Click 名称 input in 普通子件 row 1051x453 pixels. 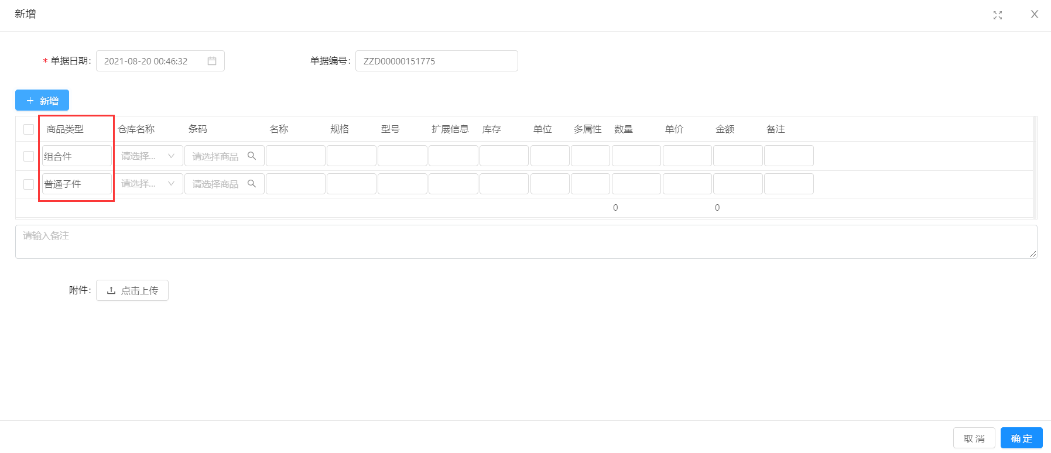pos(296,184)
